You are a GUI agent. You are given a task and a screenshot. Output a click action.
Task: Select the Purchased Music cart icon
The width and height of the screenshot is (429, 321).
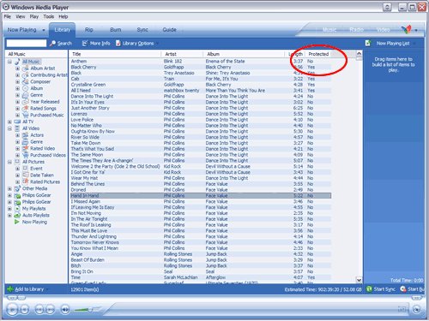coord(26,115)
